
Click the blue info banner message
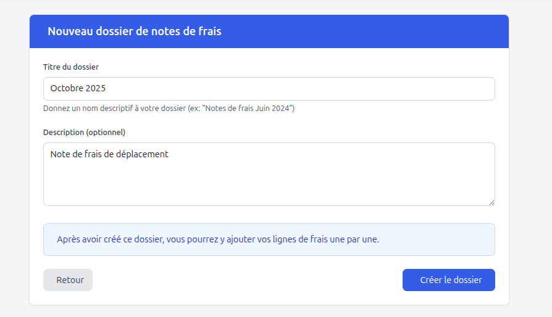point(217,239)
